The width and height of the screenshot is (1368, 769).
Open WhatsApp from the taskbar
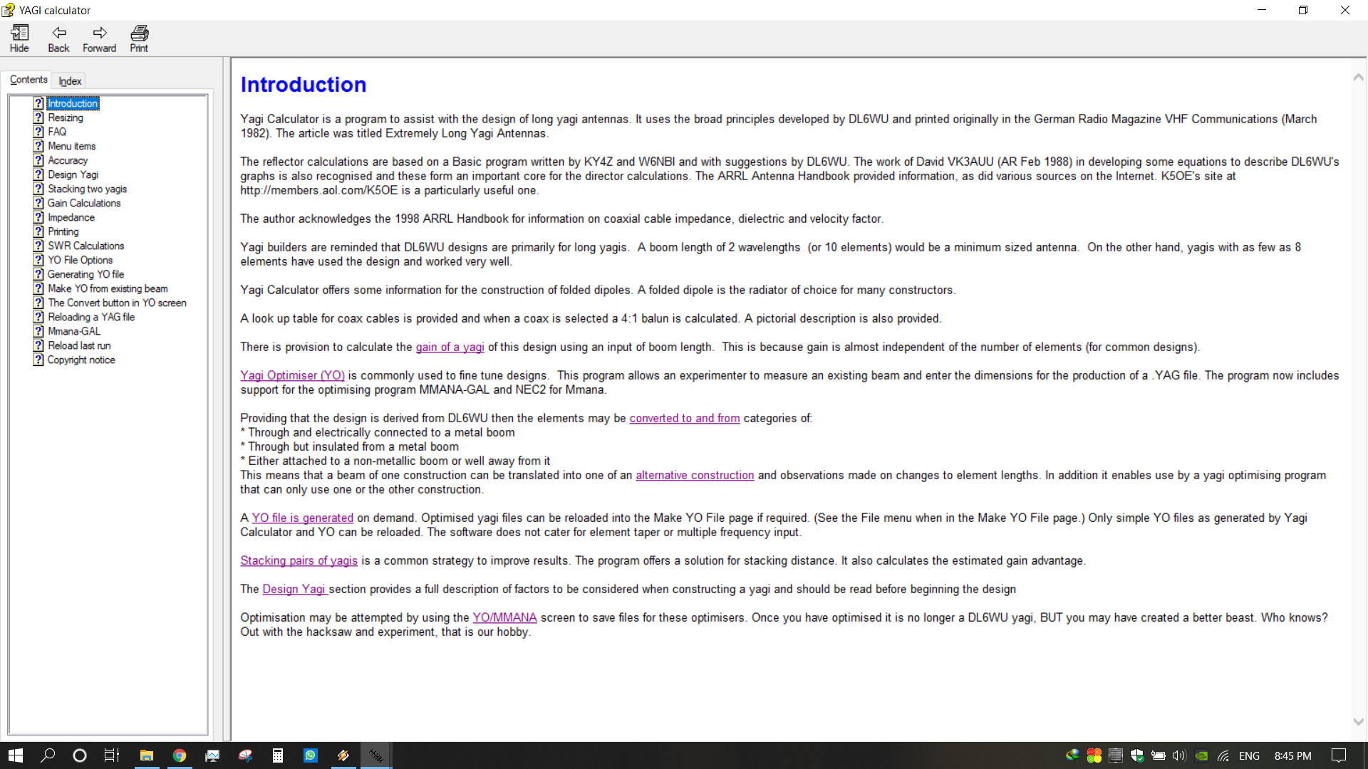pyautogui.click(x=311, y=755)
